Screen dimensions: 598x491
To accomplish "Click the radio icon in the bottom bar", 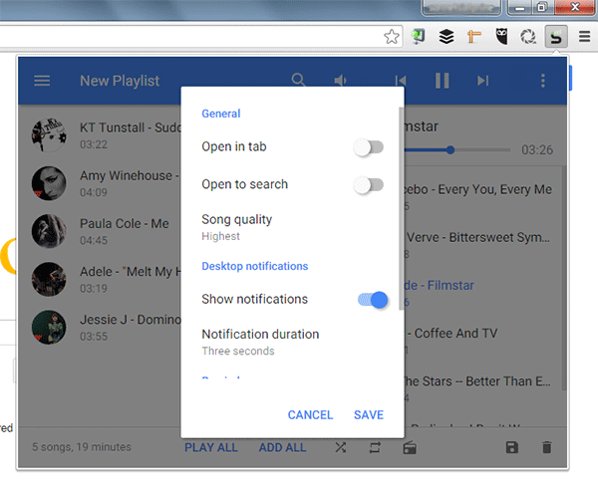I will 410,447.
